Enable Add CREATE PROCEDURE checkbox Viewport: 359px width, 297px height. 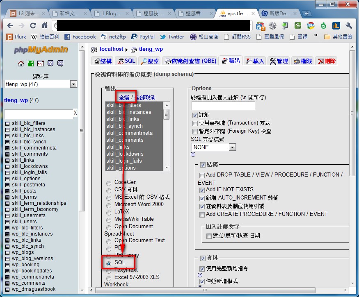pos(202,215)
